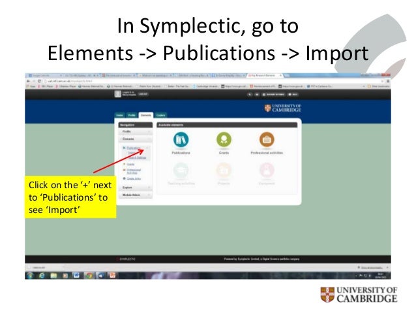Click the Help button in the top bar
Viewport: 416px width, 313px height.
click(x=293, y=94)
